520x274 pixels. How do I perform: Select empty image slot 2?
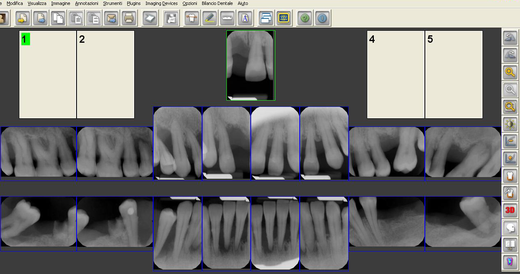point(106,74)
